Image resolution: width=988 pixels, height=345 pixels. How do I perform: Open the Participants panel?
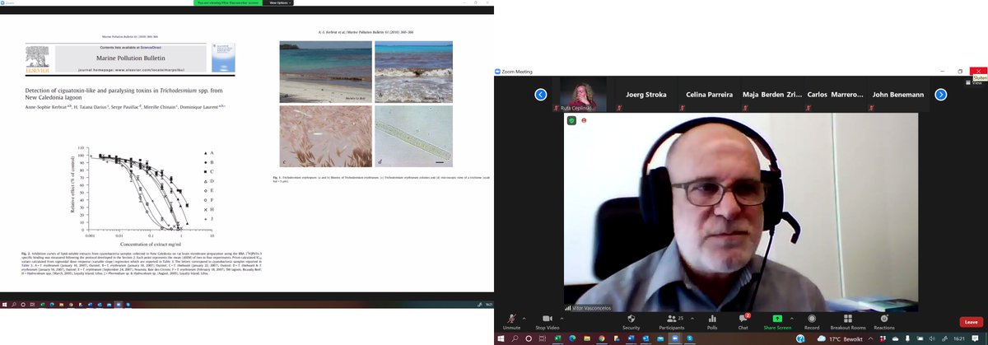coord(672,321)
